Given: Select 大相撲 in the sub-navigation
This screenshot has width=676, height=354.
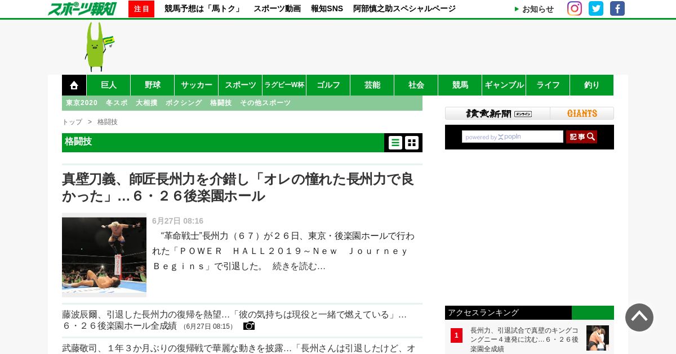Looking at the screenshot, I should point(146,103).
